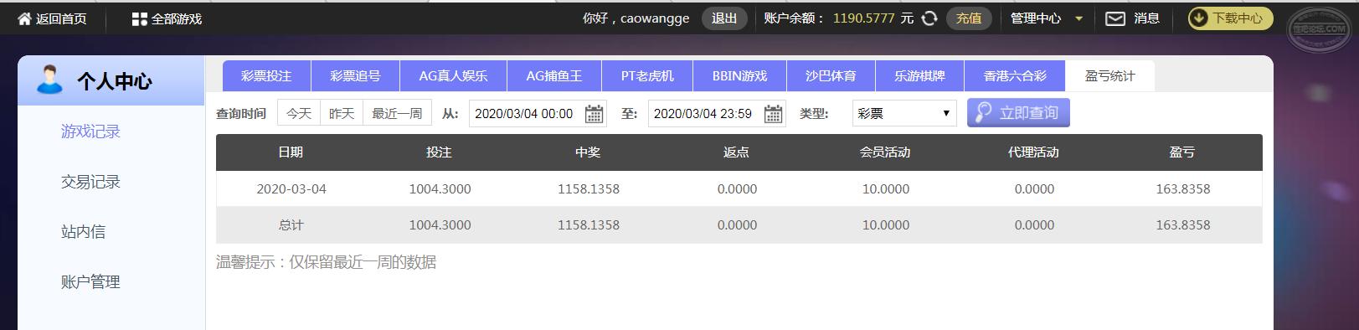Click the 充值 recharge button
Image resolution: width=1359 pixels, height=330 pixels.
point(969,18)
